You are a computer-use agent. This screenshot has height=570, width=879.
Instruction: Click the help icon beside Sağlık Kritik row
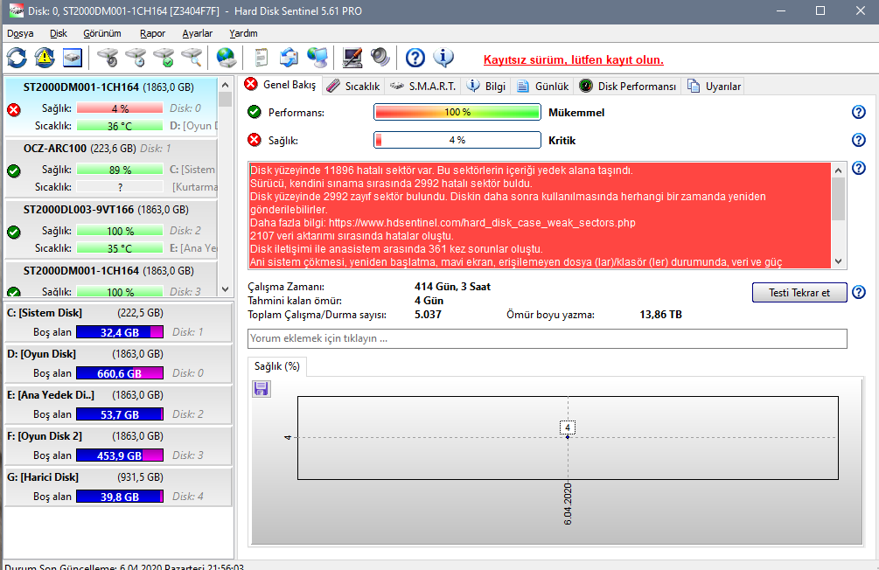858,140
